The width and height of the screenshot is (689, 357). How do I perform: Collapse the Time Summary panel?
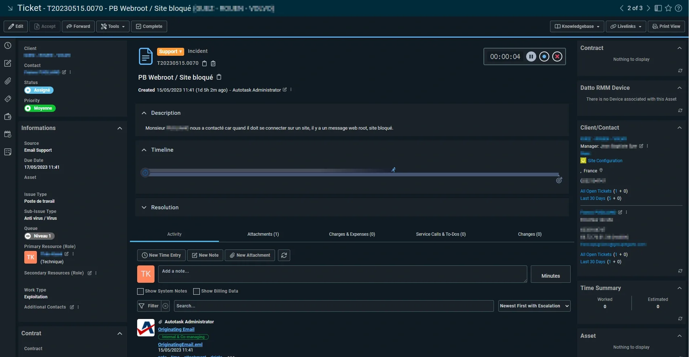680,288
